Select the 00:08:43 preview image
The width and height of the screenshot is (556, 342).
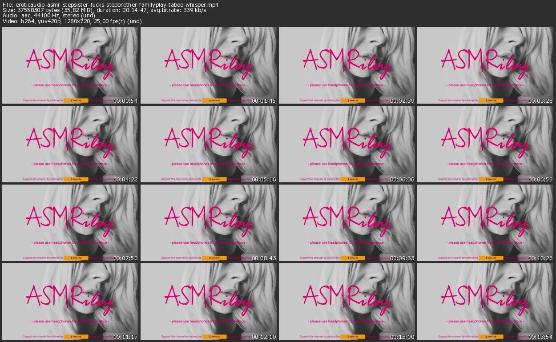tap(209, 223)
